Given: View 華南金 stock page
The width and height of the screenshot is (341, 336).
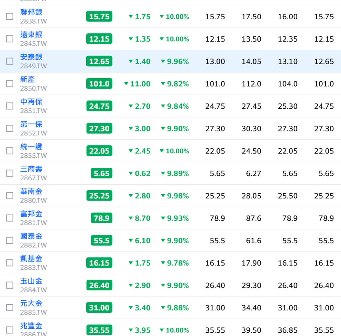Looking at the screenshot, I should pos(31,192).
